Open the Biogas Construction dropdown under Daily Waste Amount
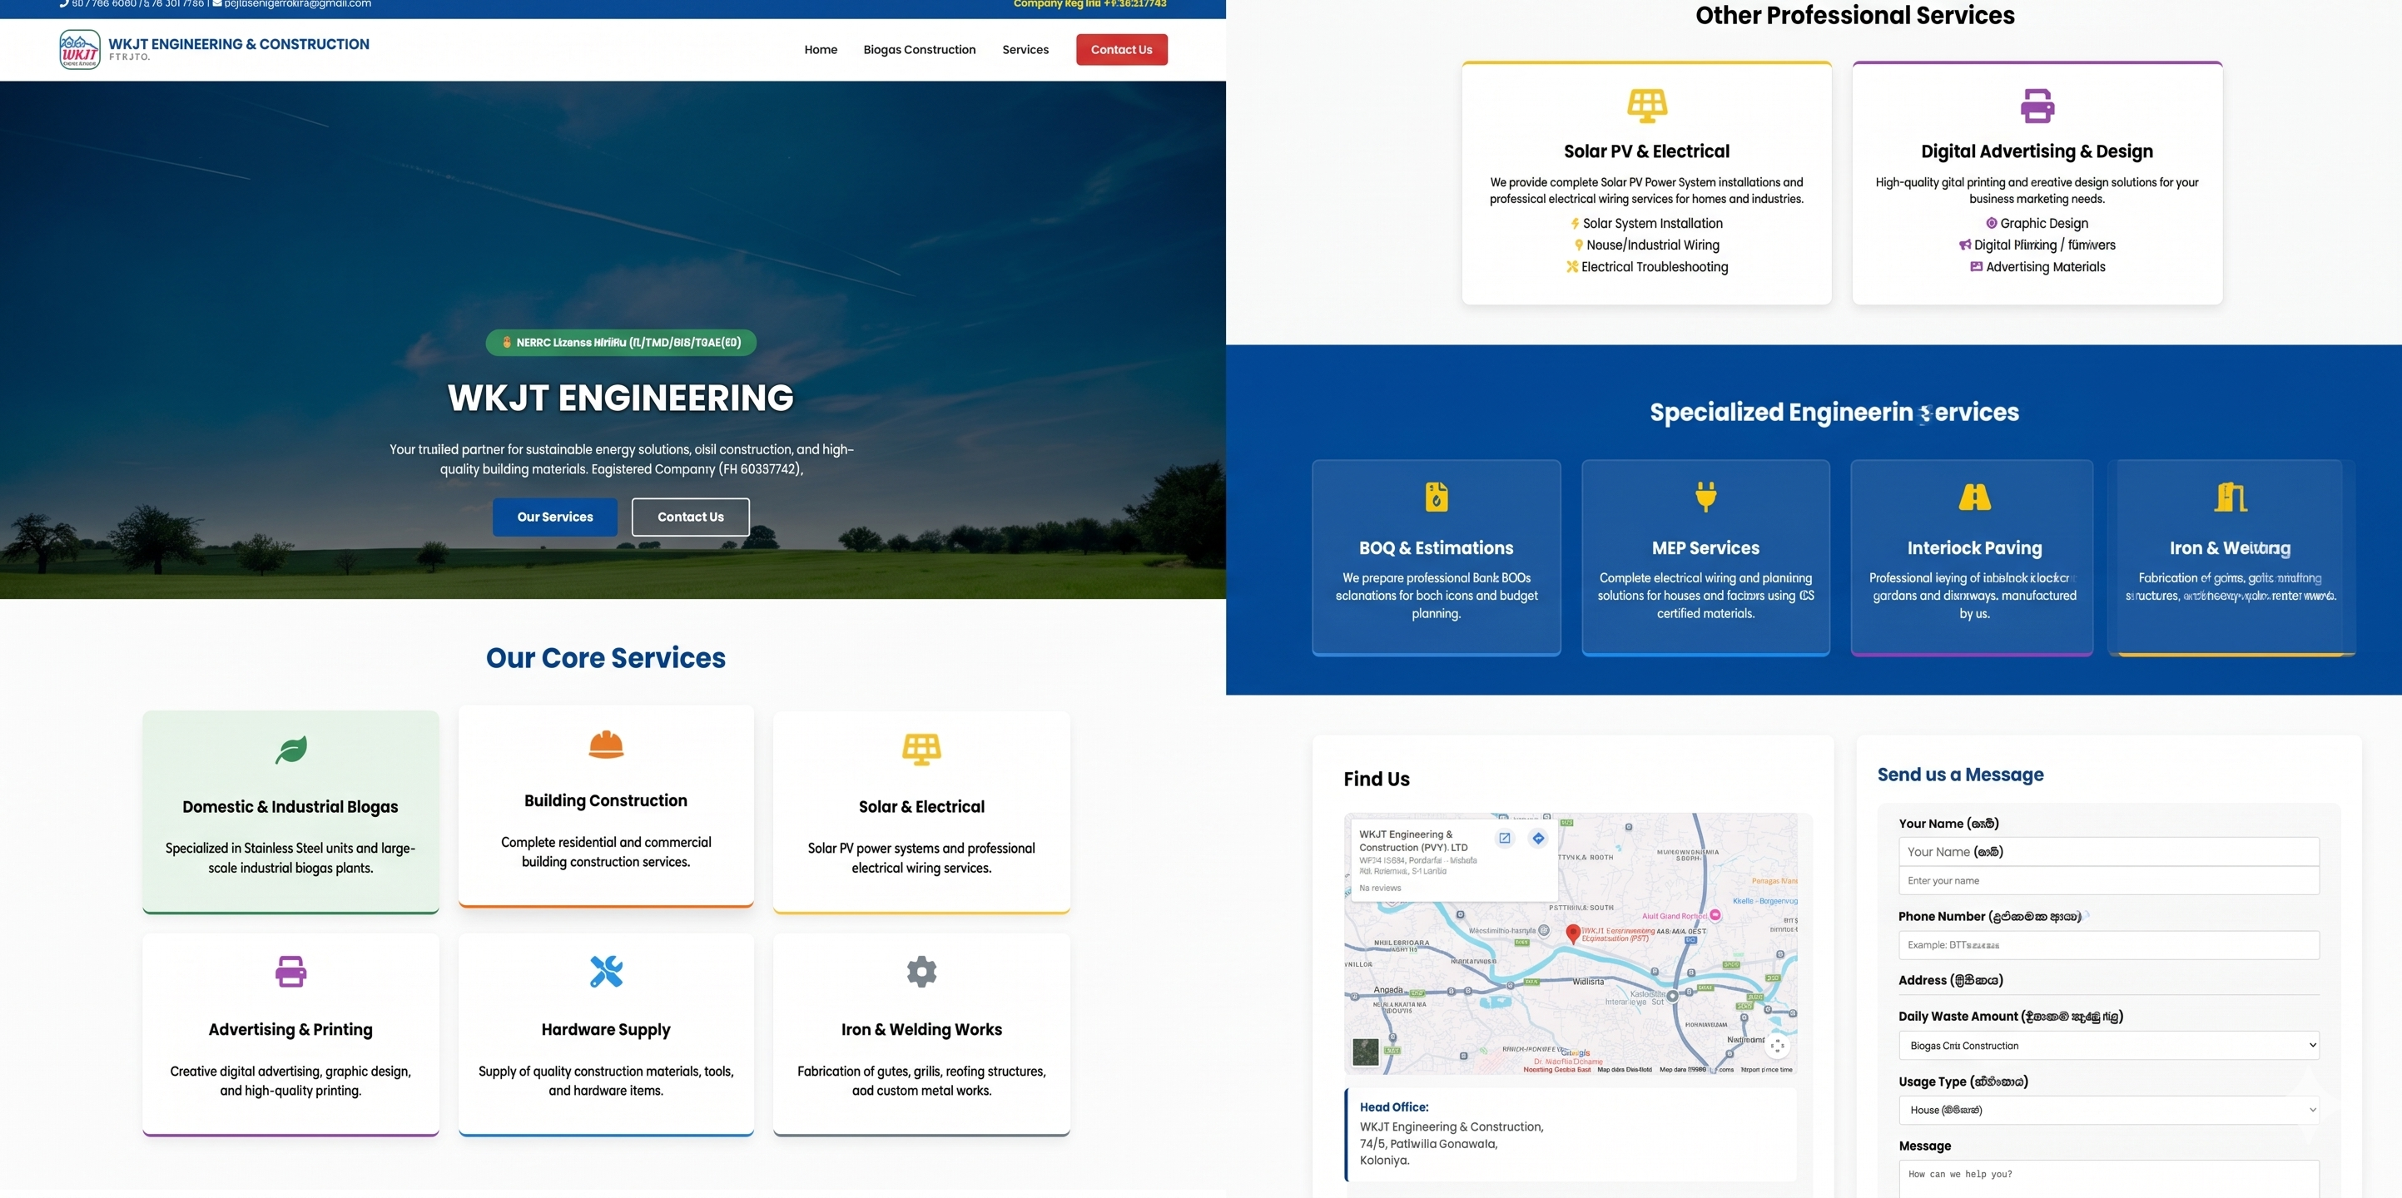 click(2108, 1045)
